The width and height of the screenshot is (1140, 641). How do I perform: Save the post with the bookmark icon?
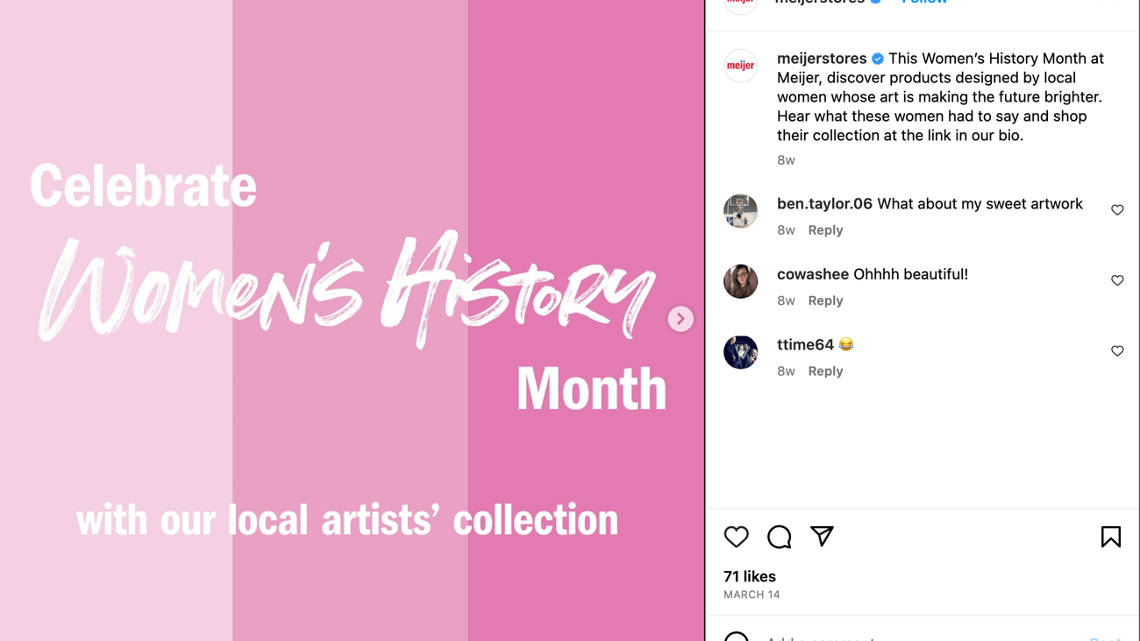point(1110,536)
